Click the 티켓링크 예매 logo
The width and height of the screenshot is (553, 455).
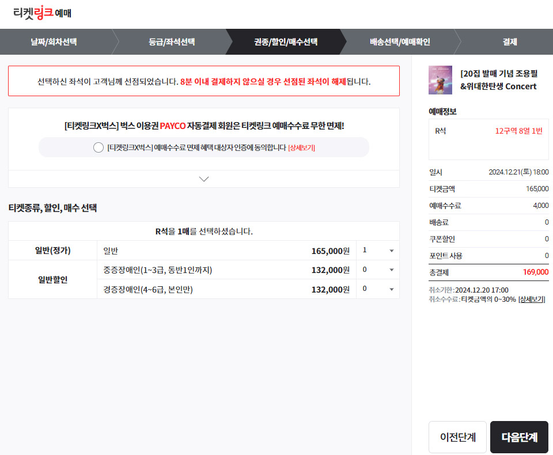pyautogui.click(x=42, y=13)
